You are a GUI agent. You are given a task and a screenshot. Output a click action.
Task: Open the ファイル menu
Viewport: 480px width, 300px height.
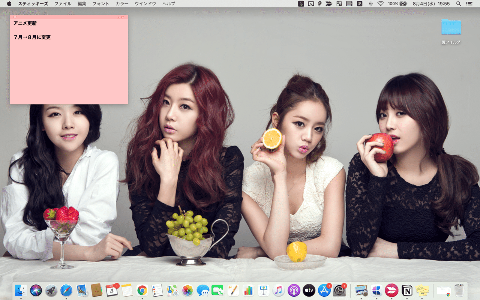pyautogui.click(x=63, y=4)
